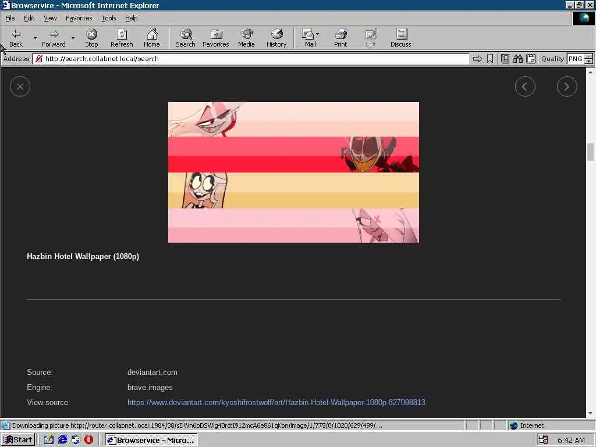Click the bookmarks book icon
The image size is (596, 447).
click(505, 59)
